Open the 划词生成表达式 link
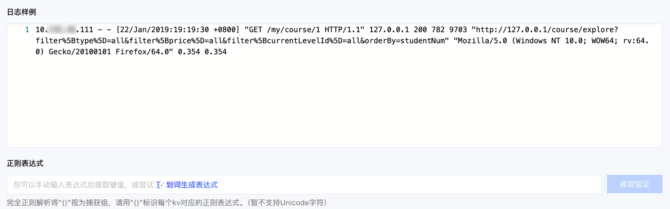670x209 pixels. (x=192, y=185)
